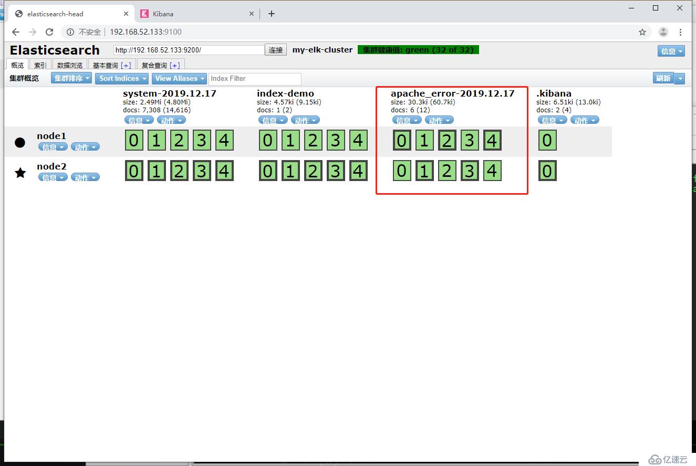Viewport: 696px width, 466px height.
Task: Click the node1 circle icon
Action: click(20, 142)
